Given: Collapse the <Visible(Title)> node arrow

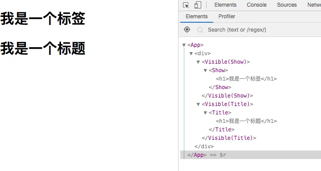Looking at the screenshot, I should point(198,105).
